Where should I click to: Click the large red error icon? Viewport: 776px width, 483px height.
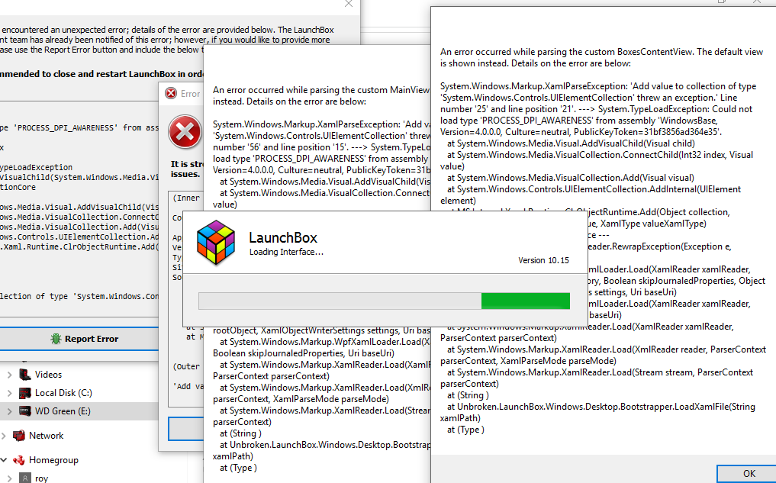click(185, 132)
